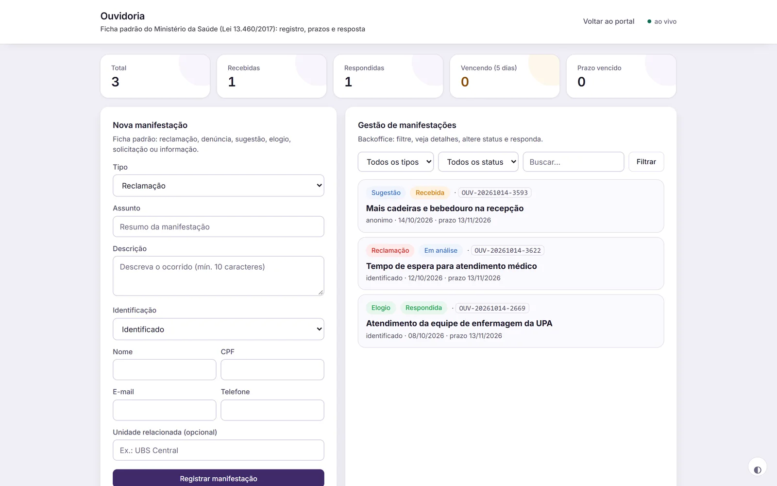
Task: Click protocol code OUV-20261014-3622
Action: (507, 250)
